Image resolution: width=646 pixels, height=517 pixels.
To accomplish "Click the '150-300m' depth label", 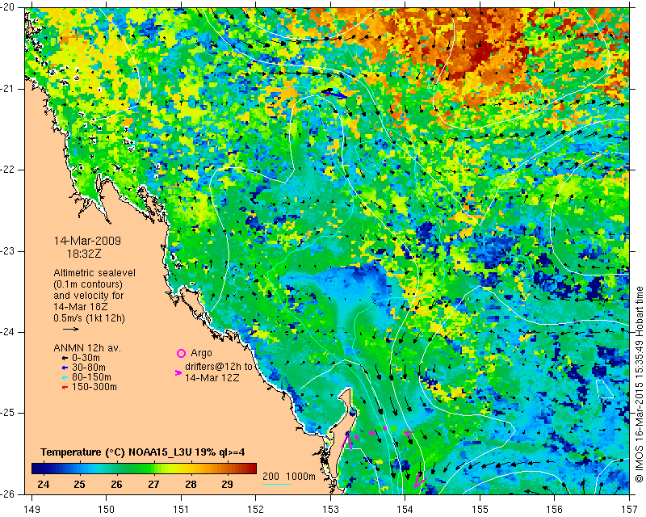I will (x=94, y=387).
